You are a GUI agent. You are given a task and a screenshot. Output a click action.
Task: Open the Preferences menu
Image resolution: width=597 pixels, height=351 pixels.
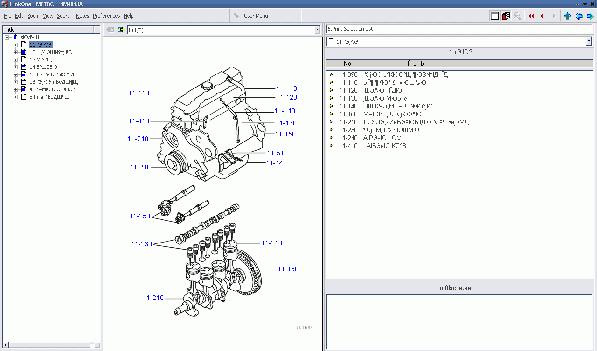pos(106,16)
